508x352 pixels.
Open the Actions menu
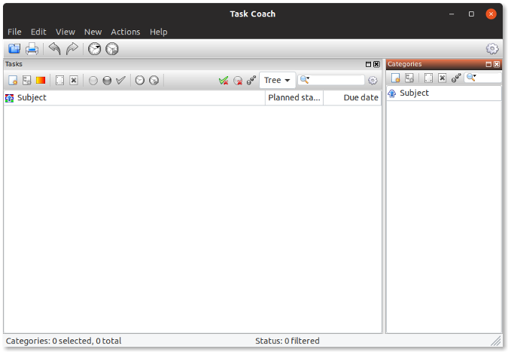point(125,32)
